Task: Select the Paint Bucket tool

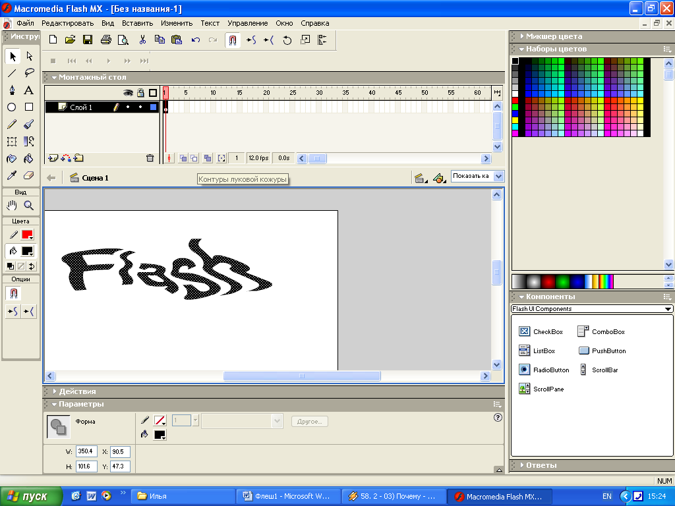Action: [29, 159]
